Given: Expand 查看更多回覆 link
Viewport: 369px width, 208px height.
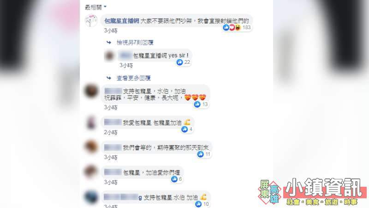Looking at the screenshot, I should (x=133, y=78).
